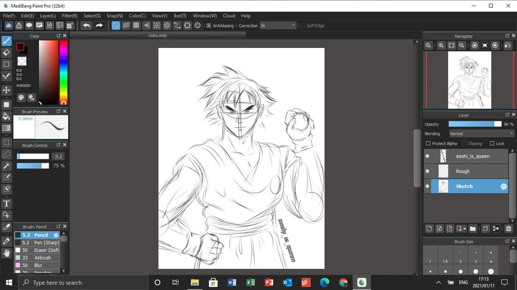This screenshot has width=517, height=290.
Task: Click the Windows taskbar search box
Action: tap(82, 282)
